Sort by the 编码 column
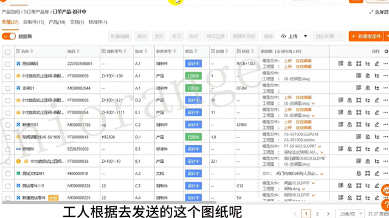Screen dimensions: 389x218 78,51
